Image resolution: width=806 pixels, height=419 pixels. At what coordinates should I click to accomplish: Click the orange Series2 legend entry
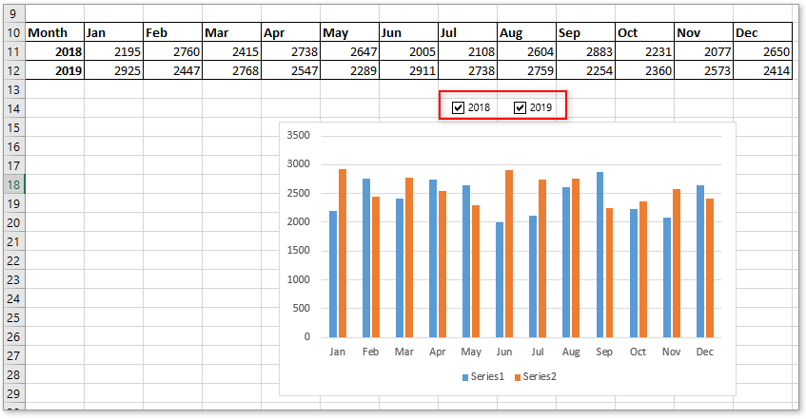(x=535, y=377)
